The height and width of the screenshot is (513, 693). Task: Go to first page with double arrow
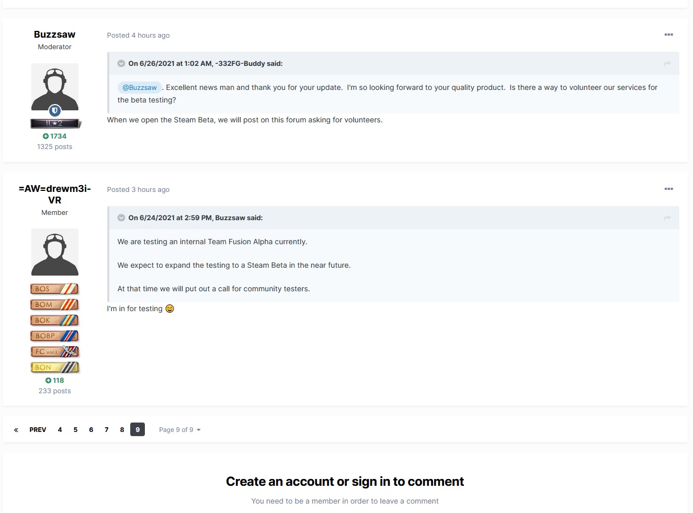(x=16, y=430)
